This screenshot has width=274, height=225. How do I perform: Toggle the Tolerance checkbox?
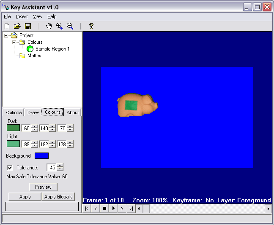10,168
